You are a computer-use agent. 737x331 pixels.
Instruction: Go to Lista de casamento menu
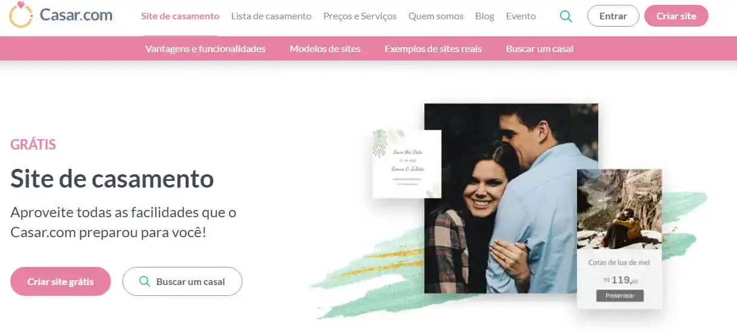click(271, 16)
